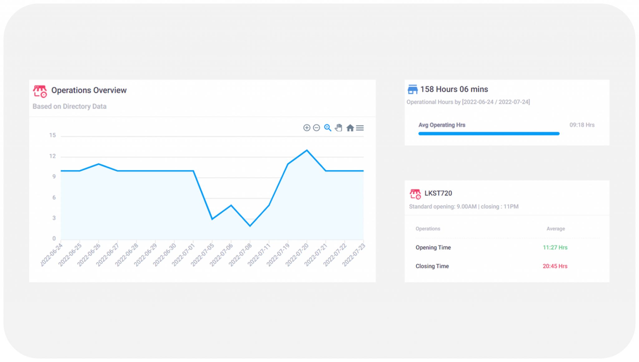Viewport: 639px width, 362px height.
Task: Click the Average column header
Action: pyautogui.click(x=555, y=229)
